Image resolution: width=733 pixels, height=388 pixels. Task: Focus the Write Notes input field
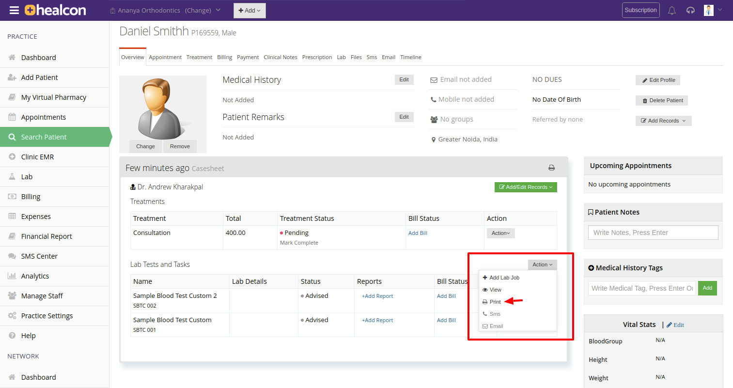tap(653, 233)
